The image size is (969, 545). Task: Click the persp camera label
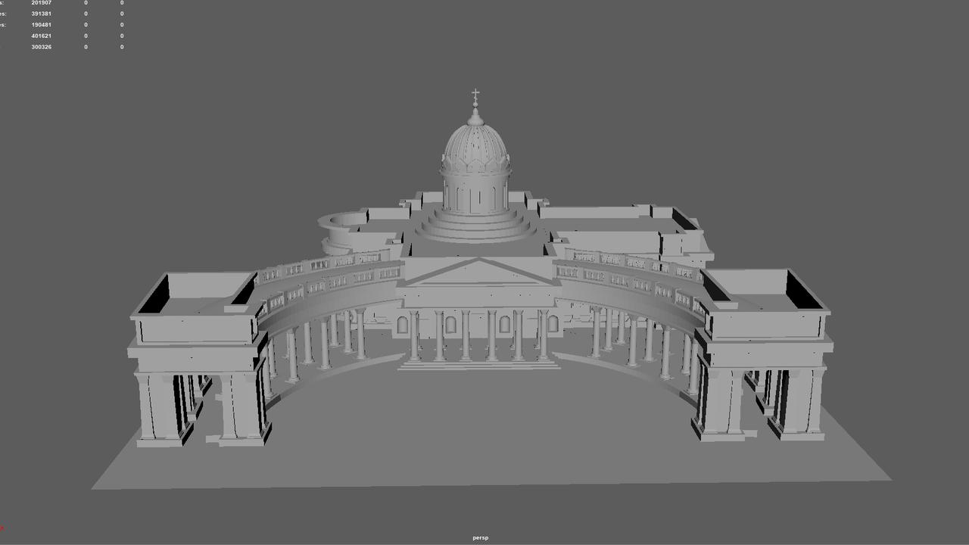pos(480,538)
